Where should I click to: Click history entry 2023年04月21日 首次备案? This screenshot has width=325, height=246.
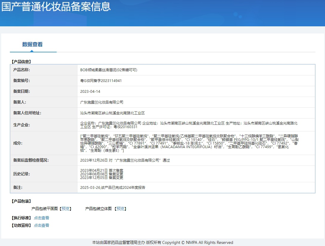102,170
